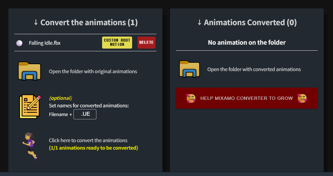The width and height of the screenshot is (333, 176).
Task: Delete the Falling Idle.fbx animation
Action: click(x=147, y=42)
